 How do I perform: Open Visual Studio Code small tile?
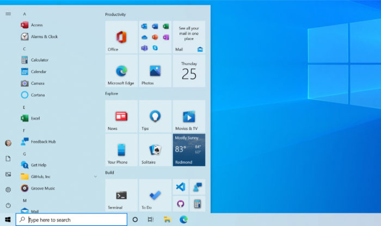181,187
